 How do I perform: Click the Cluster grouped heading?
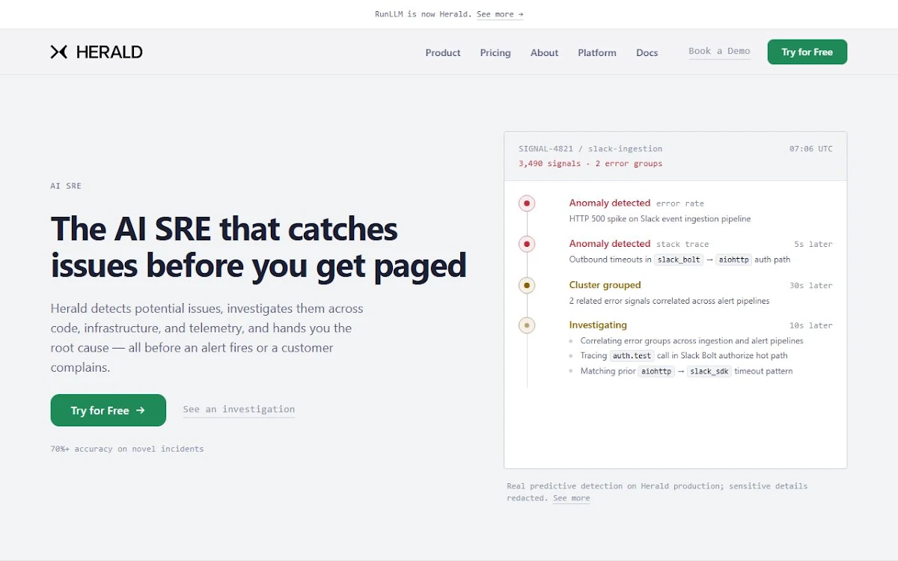(605, 285)
